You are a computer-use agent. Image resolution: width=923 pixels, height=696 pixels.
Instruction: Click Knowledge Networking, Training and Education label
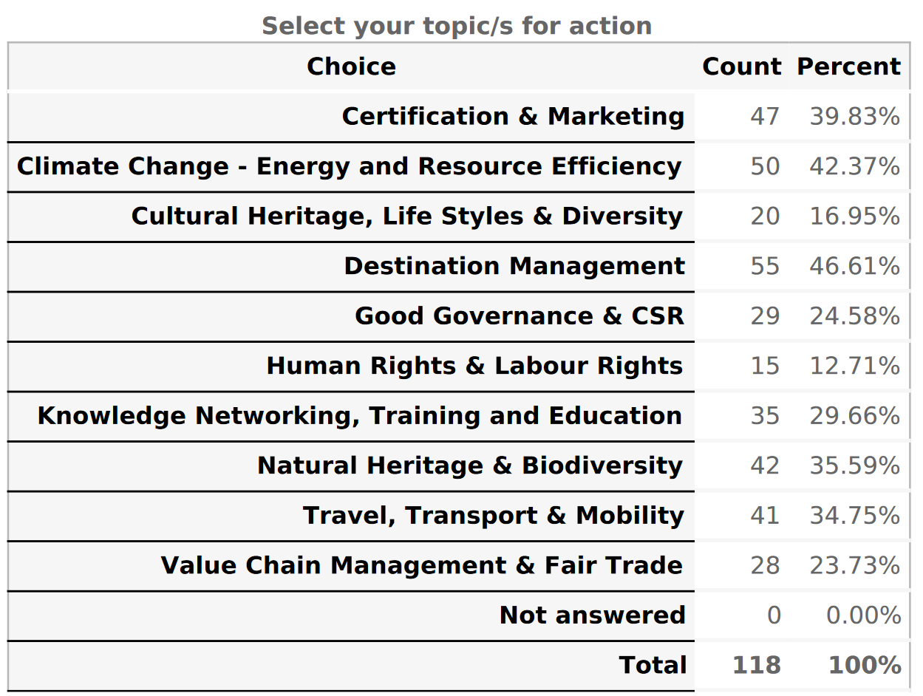click(359, 416)
